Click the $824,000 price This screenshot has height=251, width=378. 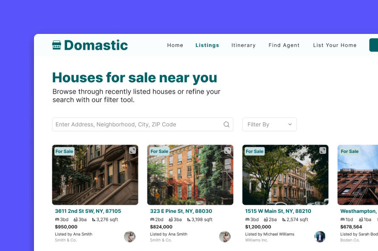coord(161,227)
